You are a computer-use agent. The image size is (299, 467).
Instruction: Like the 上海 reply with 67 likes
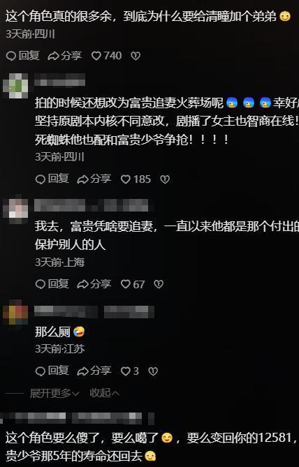point(133,284)
